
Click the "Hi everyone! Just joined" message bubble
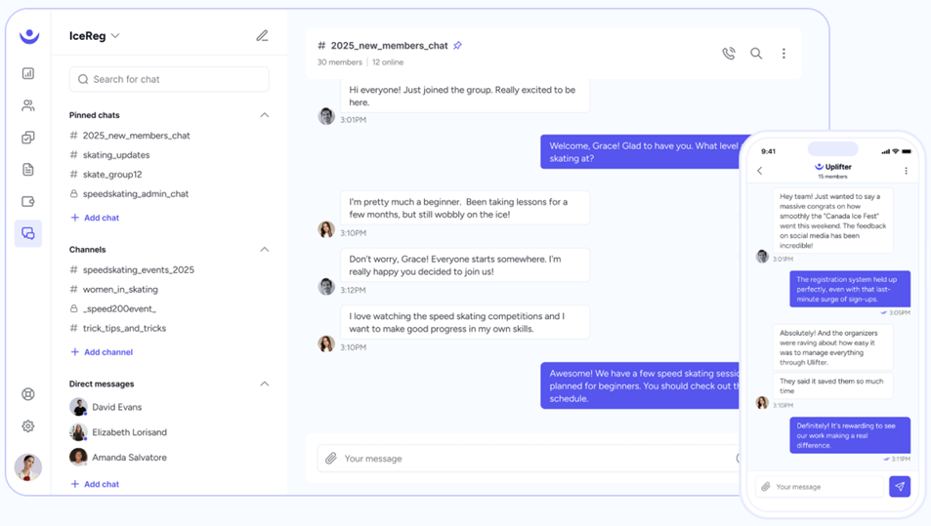coord(465,96)
